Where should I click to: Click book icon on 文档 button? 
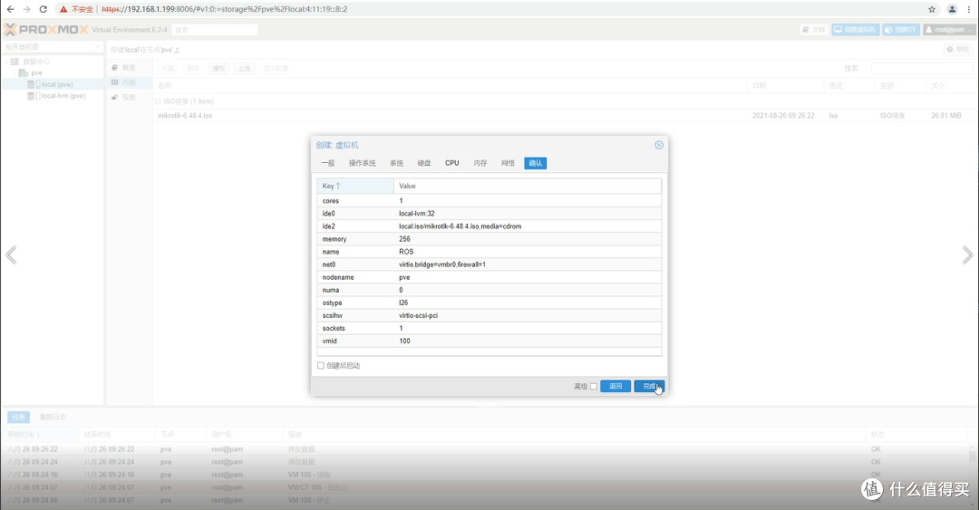click(x=806, y=29)
